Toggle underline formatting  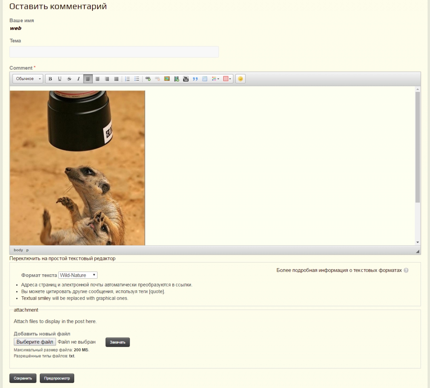tap(59, 79)
